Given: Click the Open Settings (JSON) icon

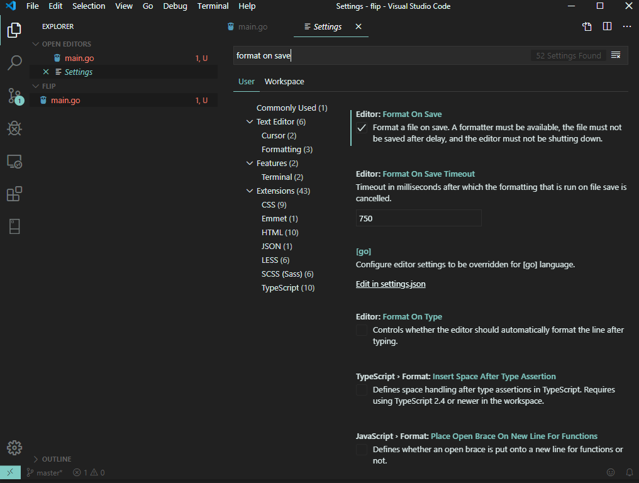Looking at the screenshot, I should pos(587,26).
